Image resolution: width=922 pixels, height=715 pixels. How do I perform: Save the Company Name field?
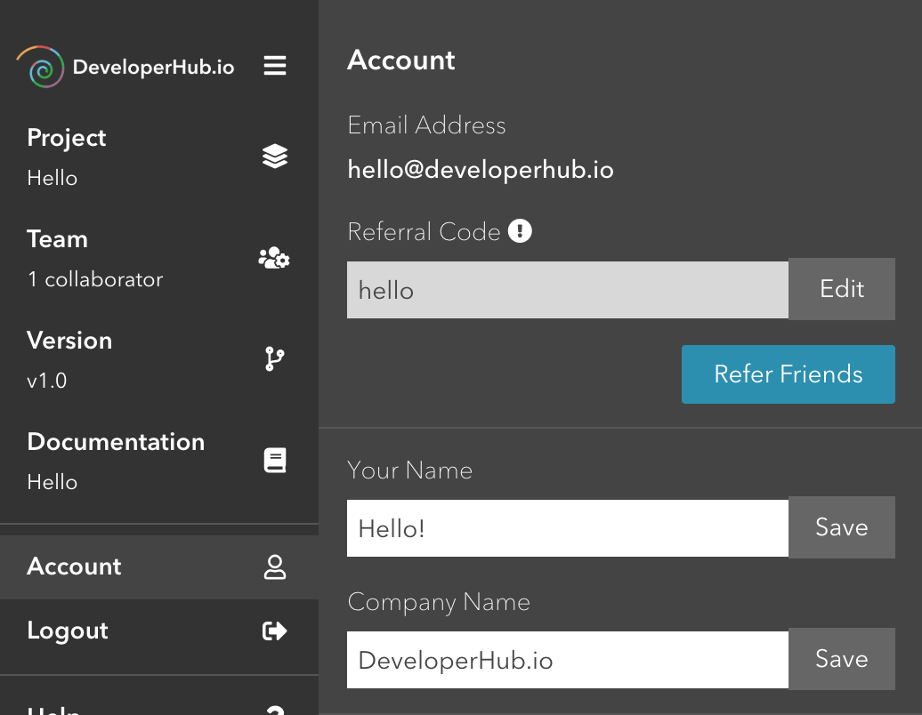pos(841,659)
